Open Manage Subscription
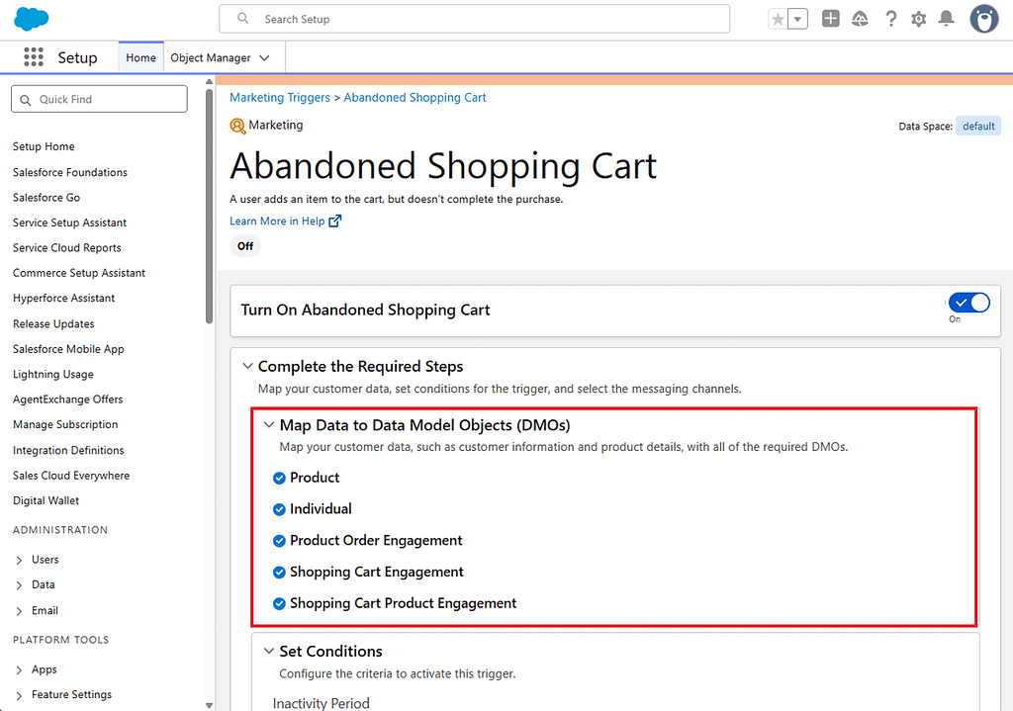This screenshot has width=1013, height=711. 65,425
